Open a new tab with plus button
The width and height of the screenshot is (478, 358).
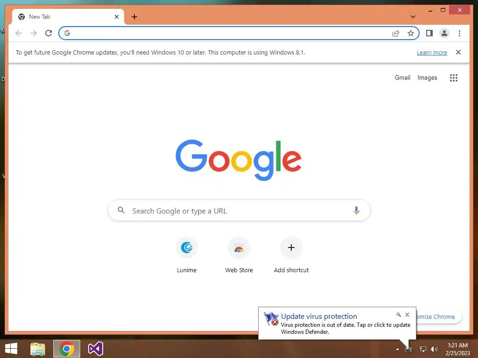click(134, 17)
